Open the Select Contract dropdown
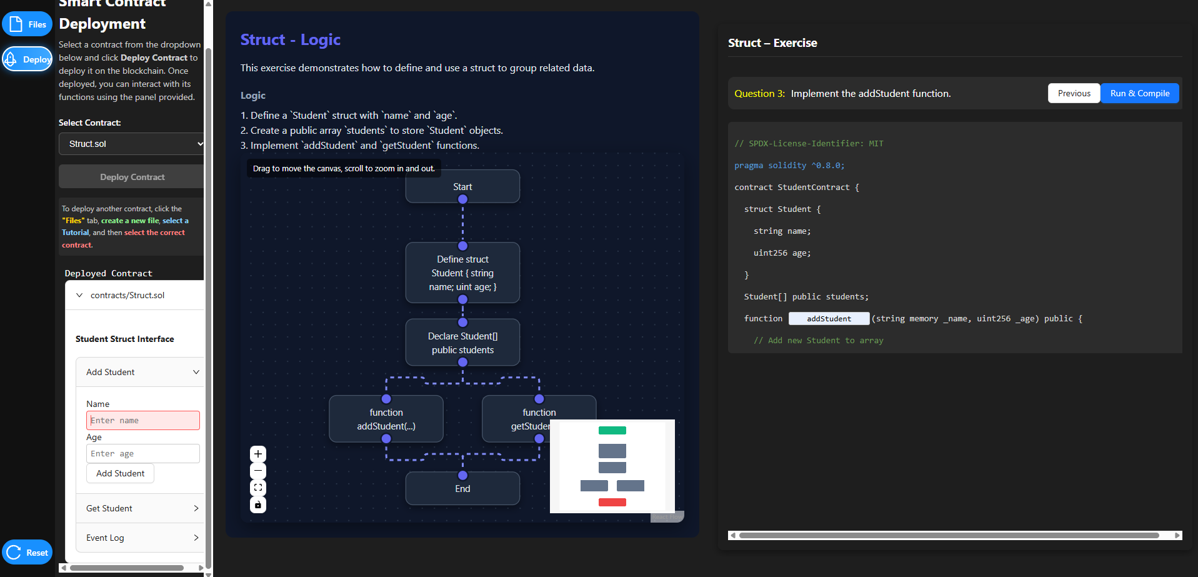The image size is (1198, 577). [132, 144]
